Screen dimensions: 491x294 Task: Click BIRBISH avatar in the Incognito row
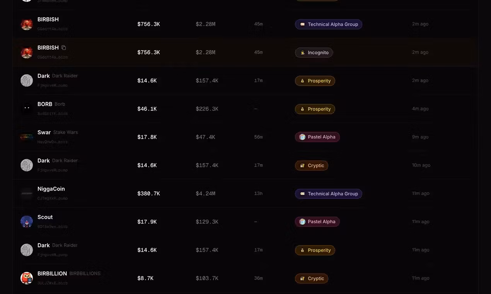(x=27, y=52)
